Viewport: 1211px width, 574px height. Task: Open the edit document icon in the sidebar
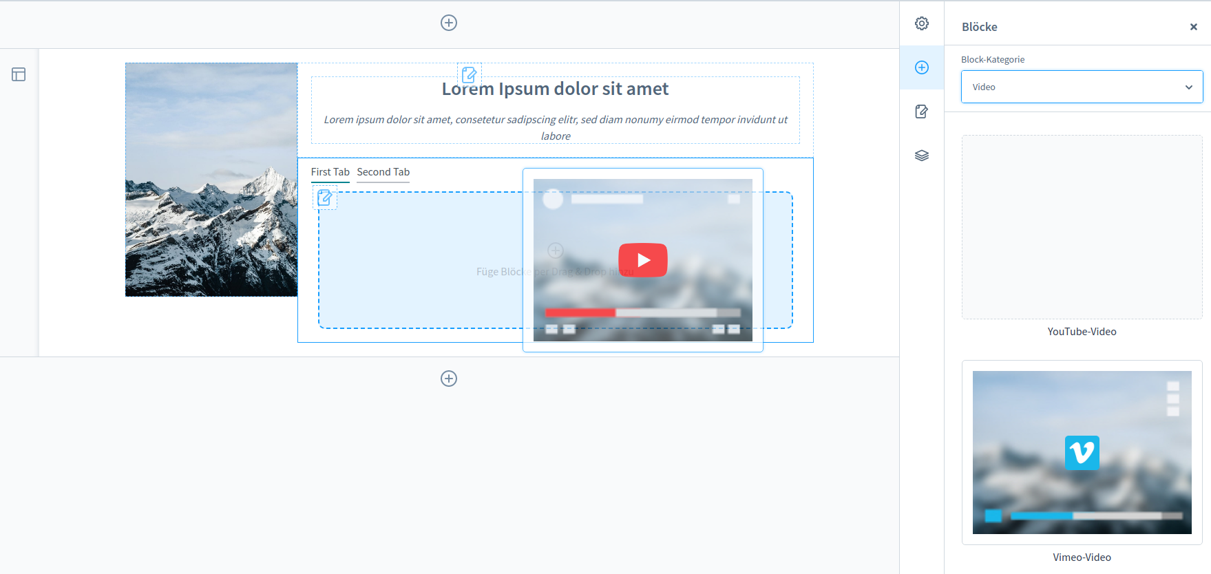coord(922,111)
